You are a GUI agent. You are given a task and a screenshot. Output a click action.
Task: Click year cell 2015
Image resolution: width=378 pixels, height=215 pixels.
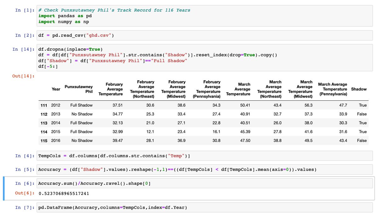pos(56,132)
